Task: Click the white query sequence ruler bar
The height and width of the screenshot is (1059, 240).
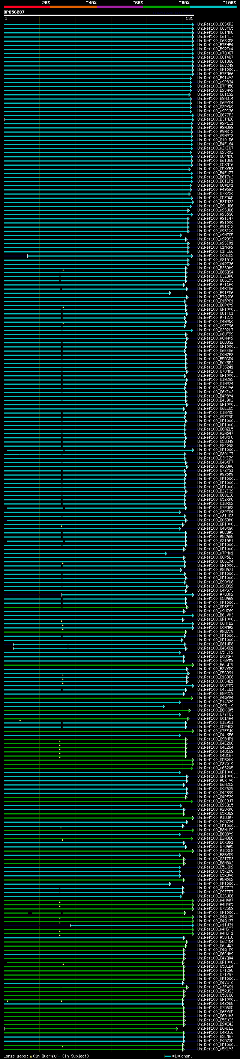Action: 99,15
